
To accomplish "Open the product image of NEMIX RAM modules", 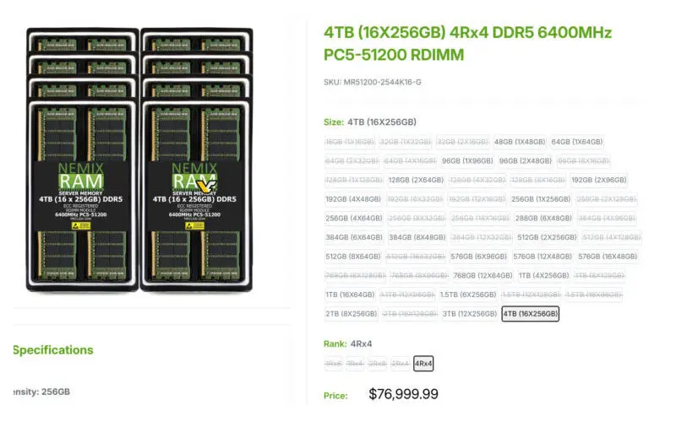I will click(139, 160).
